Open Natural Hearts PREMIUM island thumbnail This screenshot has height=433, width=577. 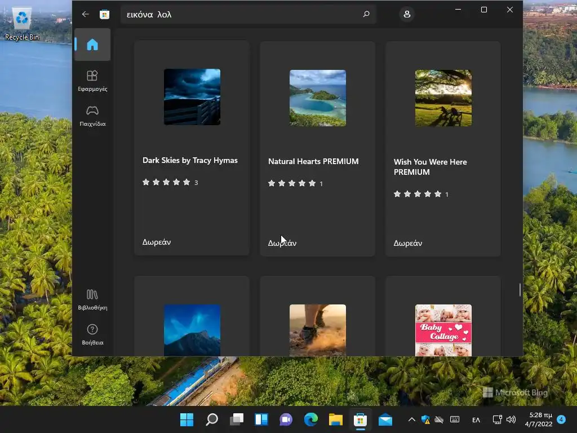pyautogui.click(x=318, y=98)
